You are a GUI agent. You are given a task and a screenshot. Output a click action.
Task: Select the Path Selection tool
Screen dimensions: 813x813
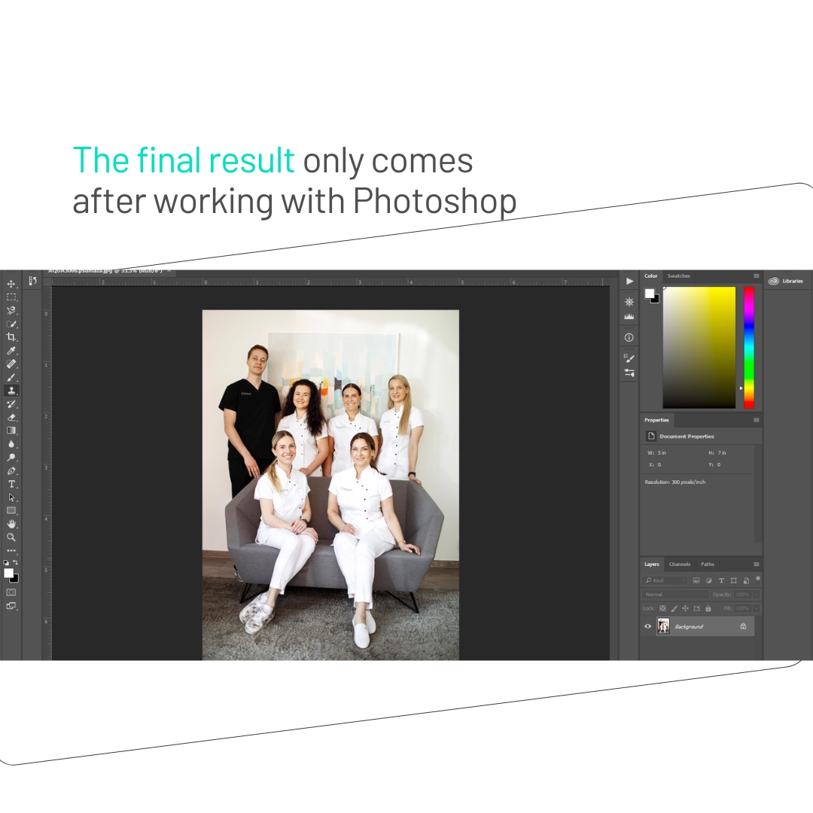[11, 498]
